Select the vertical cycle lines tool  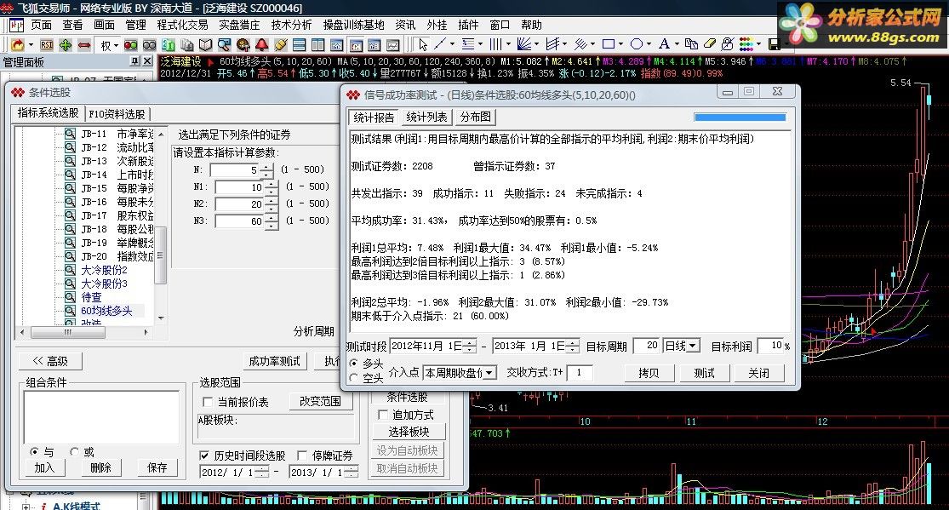click(495, 44)
